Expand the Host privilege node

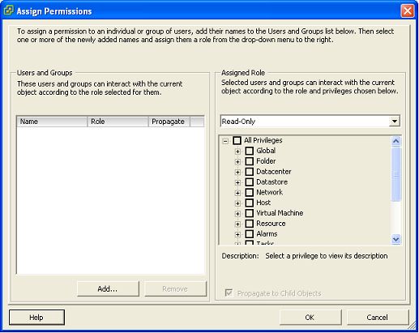(237, 203)
